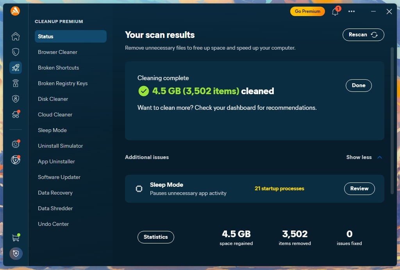Viewport: 400px width, 270px height.
Task: Open Data Recovery
Action: [x=55, y=193]
